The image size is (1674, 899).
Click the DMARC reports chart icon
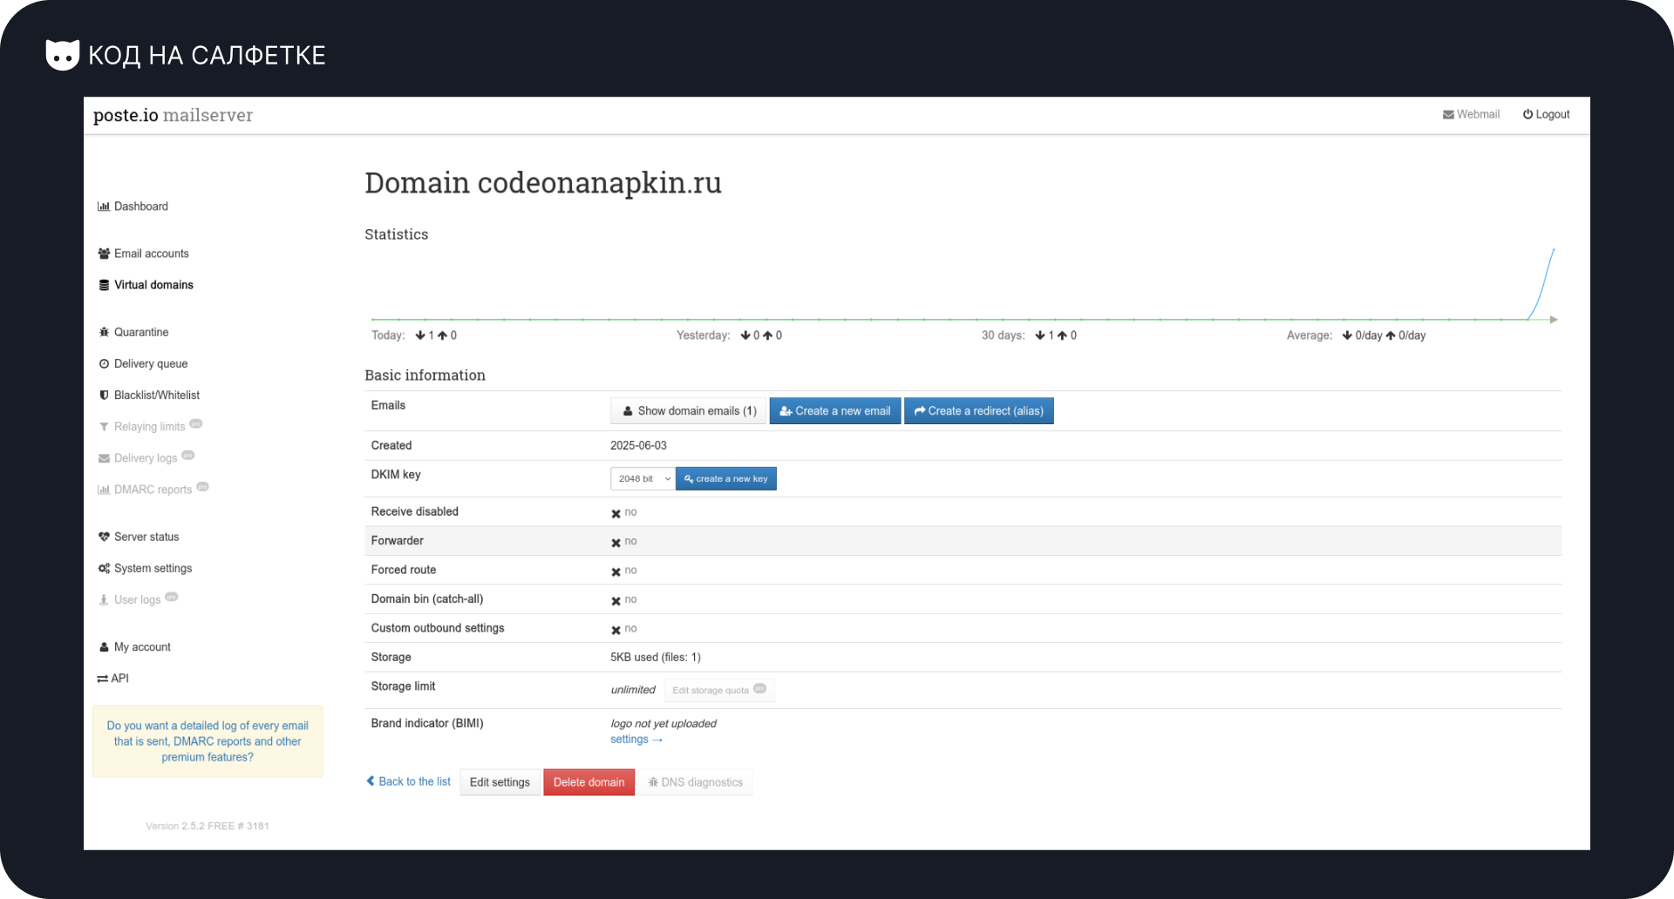click(x=104, y=490)
